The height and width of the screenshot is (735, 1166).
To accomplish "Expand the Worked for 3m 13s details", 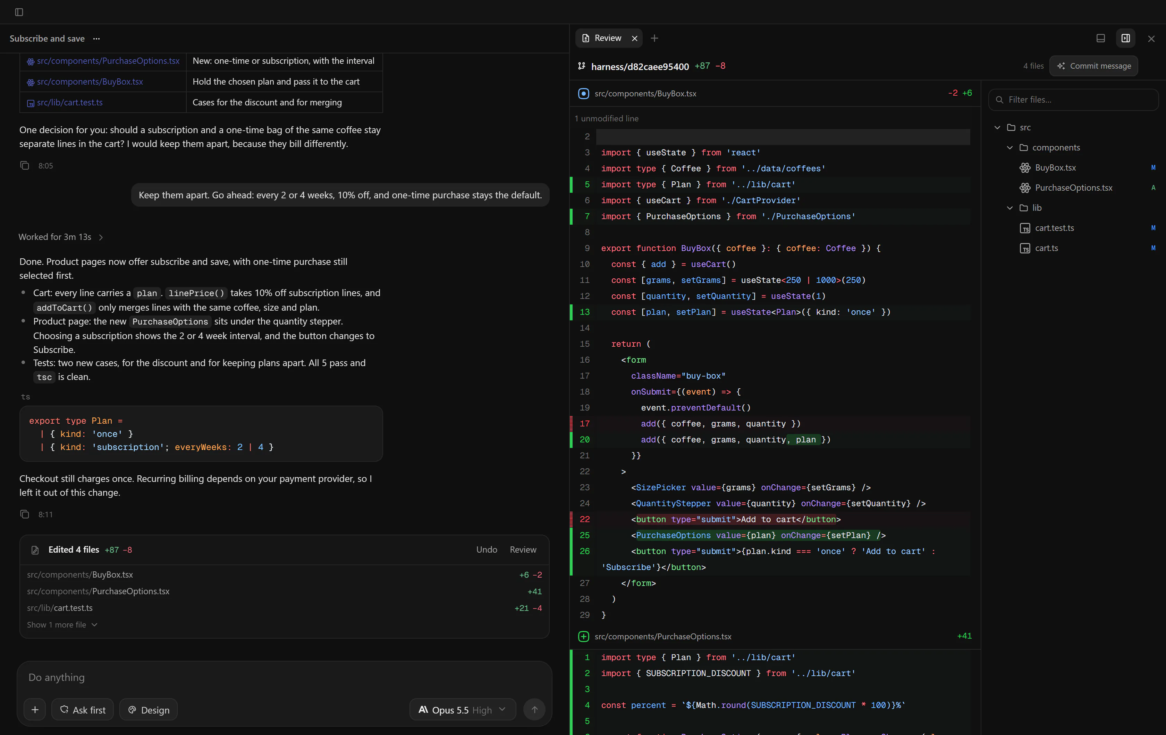I will click(61, 237).
